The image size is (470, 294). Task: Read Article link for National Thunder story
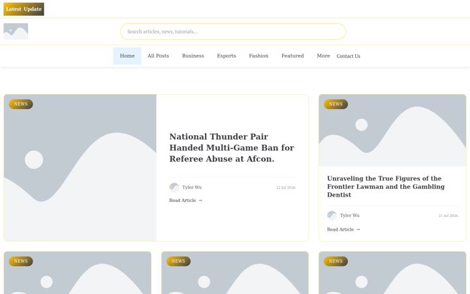pyautogui.click(x=186, y=201)
